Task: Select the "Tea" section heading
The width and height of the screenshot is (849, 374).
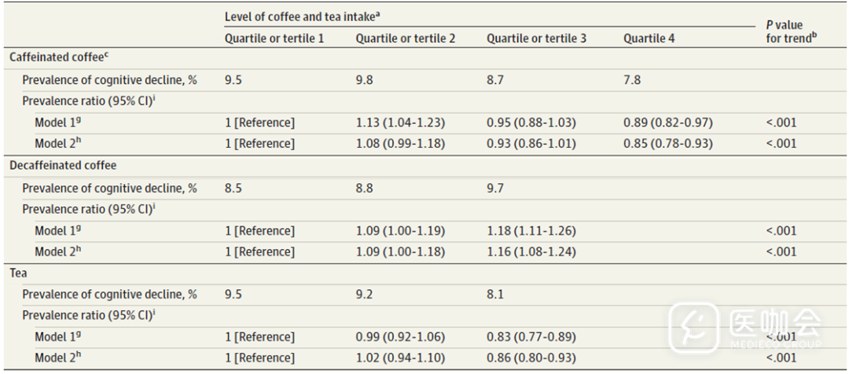Action: coord(18,273)
